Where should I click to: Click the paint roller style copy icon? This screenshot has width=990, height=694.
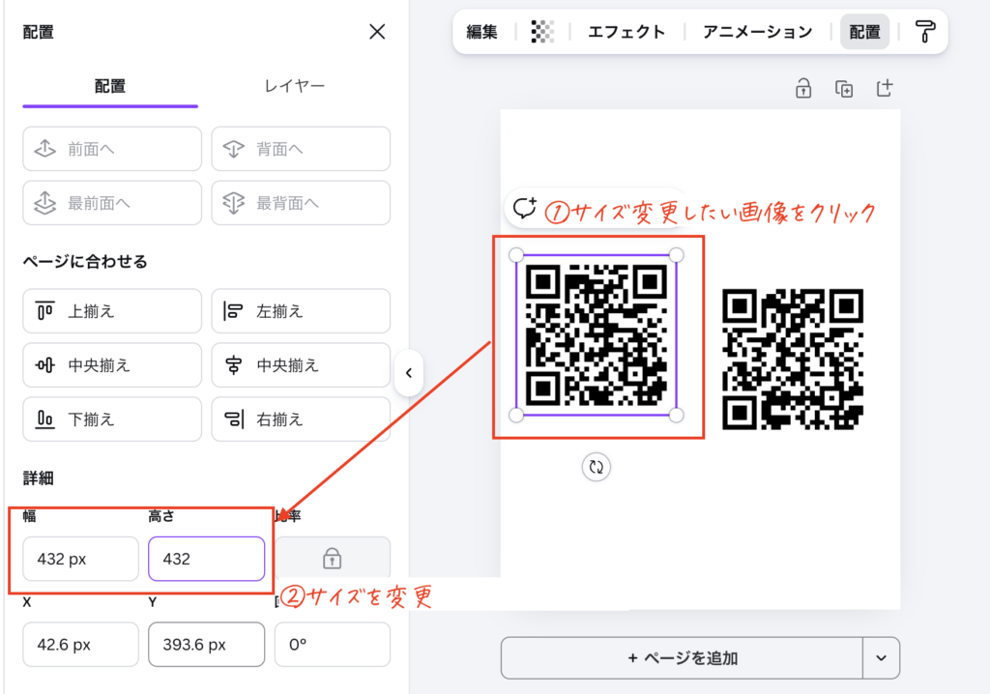926,32
